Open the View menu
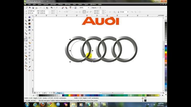191x107 pixels. [x=40, y=4]
